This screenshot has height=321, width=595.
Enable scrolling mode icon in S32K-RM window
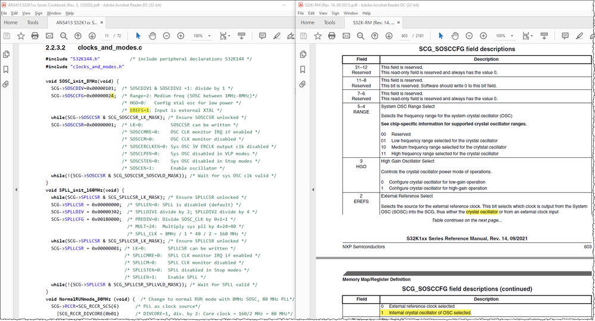(544, 36)
